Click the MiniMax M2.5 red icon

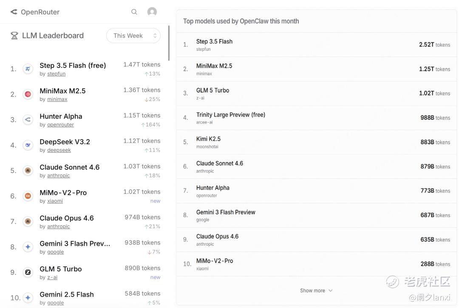(x=28, y=94)
